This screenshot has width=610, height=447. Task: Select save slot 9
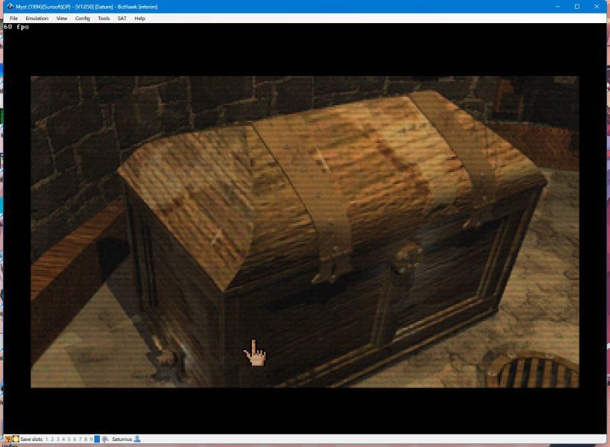click(x=92, y=440)
